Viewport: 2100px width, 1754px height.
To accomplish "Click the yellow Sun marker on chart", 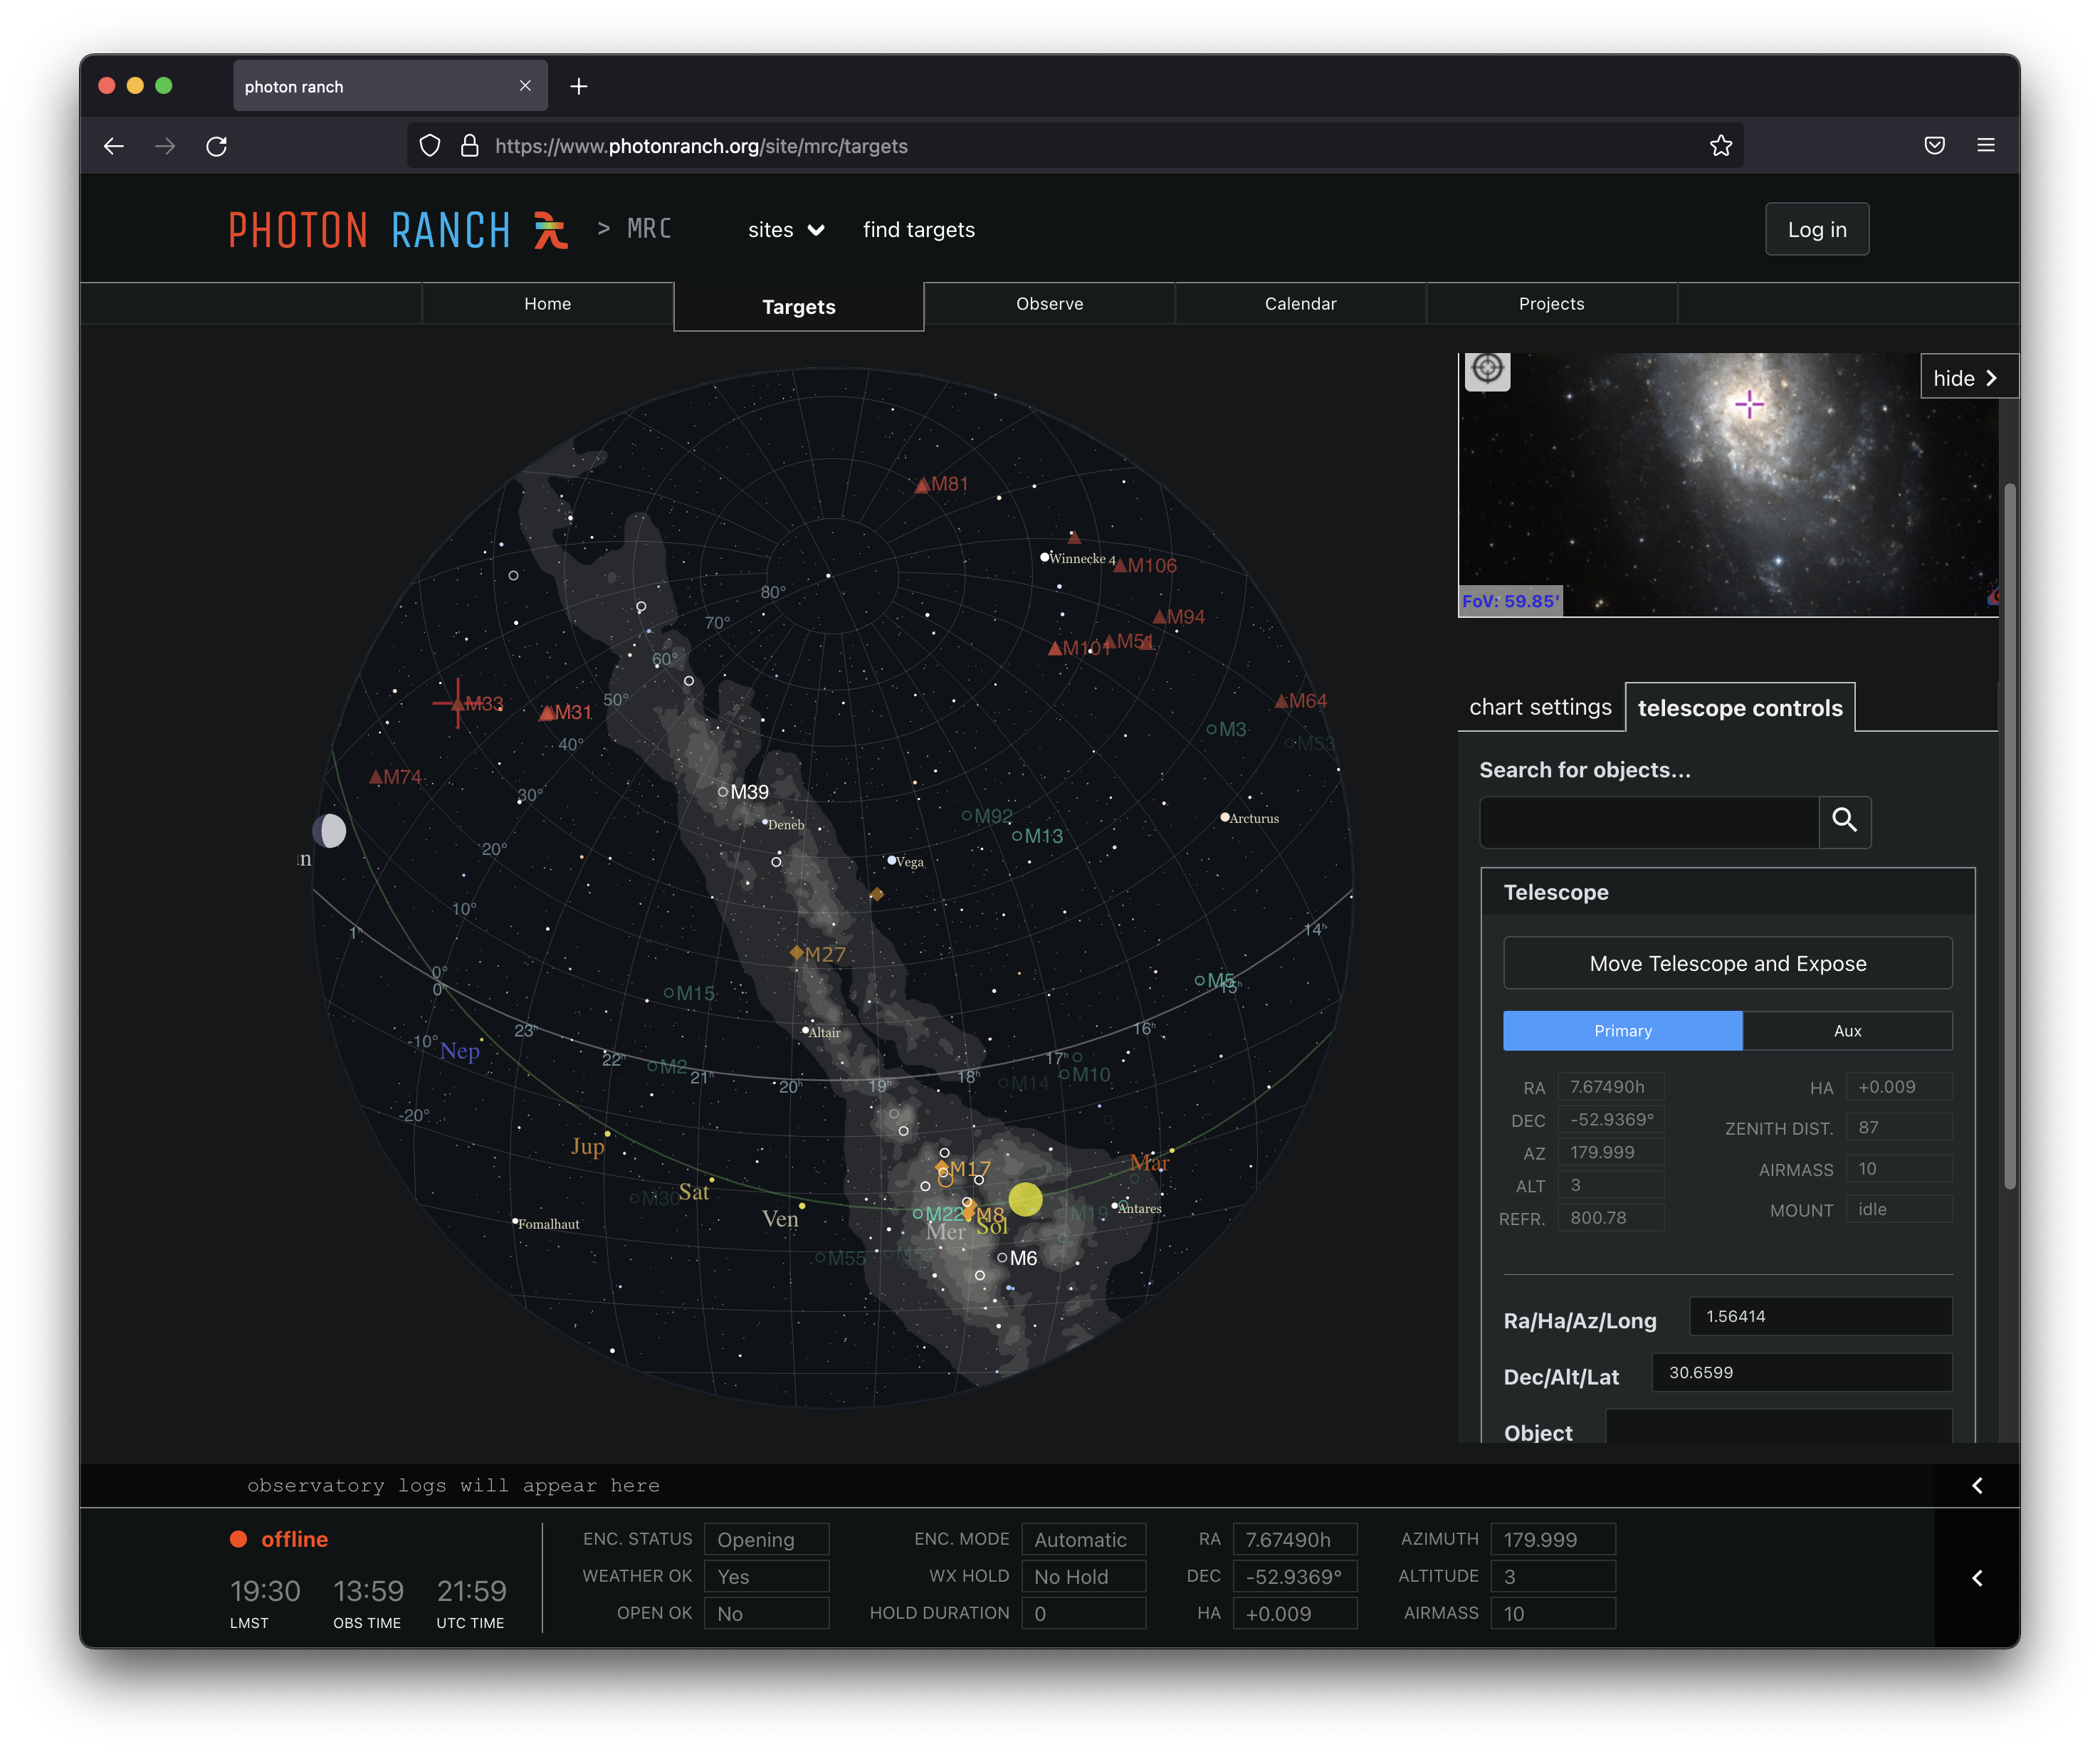I will pos(1025,1198).
